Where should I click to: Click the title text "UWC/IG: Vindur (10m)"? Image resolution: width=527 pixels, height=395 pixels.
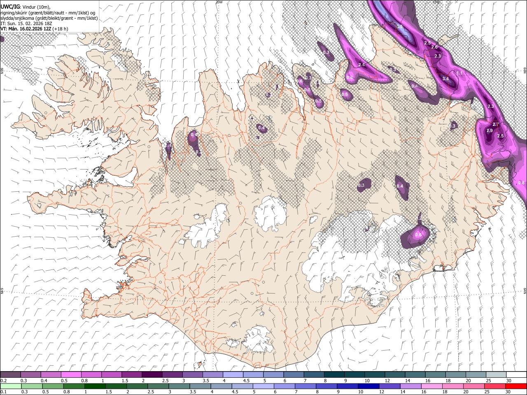tap(26, 7)
